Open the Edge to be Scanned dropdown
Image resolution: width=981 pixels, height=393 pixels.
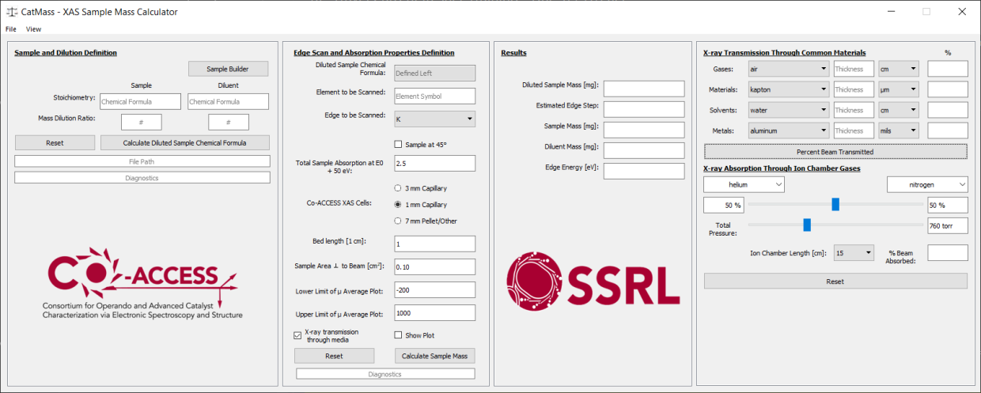click(x=434, y=119)
